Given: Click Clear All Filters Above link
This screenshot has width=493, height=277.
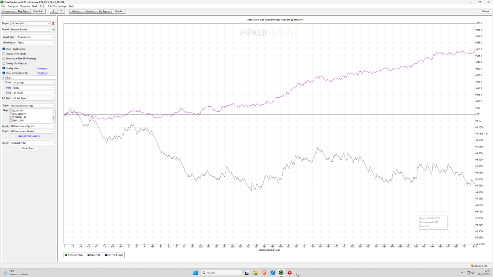Looking at the screenshot, I should (29, 136).
